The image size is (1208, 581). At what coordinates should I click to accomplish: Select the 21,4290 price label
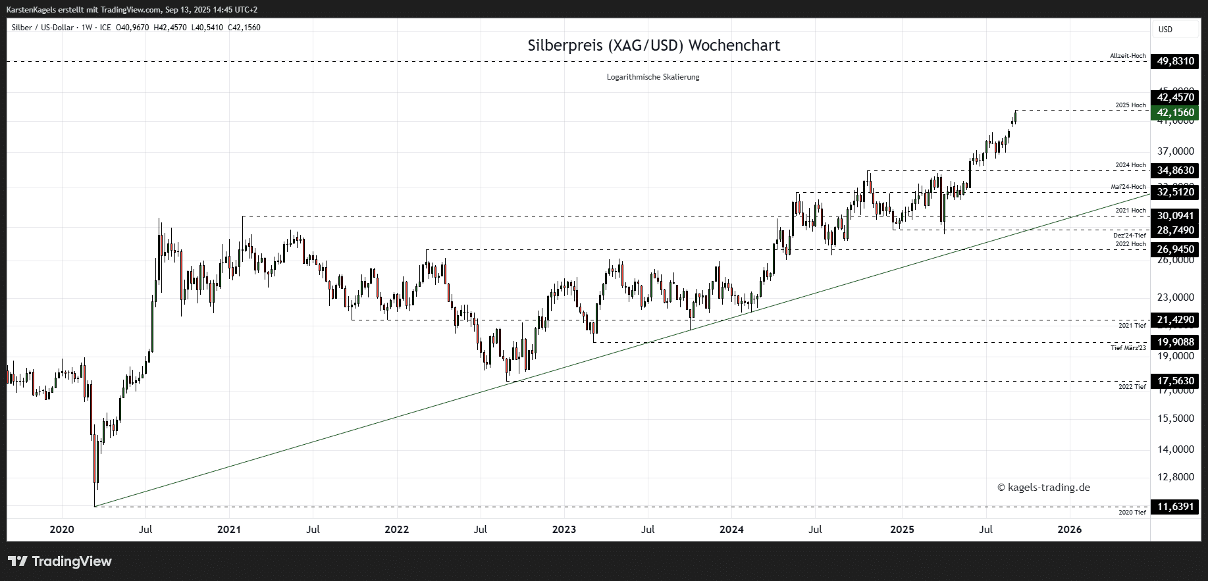[1175, 320]
